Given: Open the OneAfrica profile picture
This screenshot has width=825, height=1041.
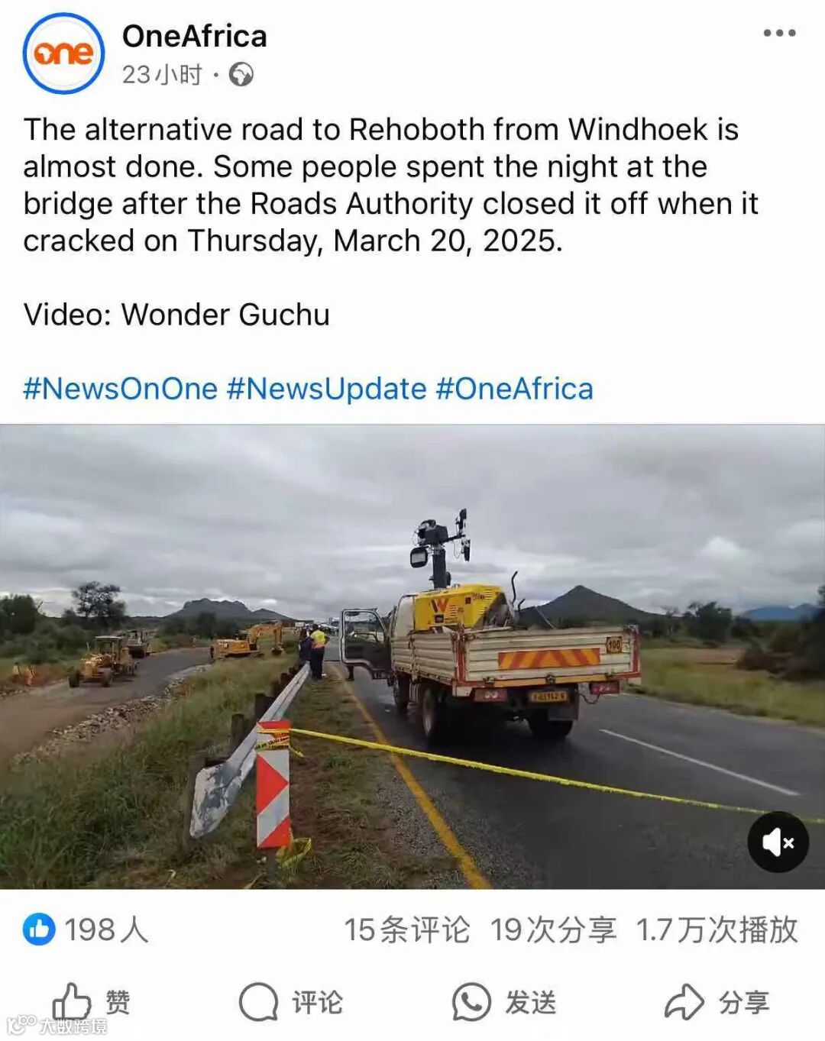Looking at the screenshot, I should click(x=63, y=53).
